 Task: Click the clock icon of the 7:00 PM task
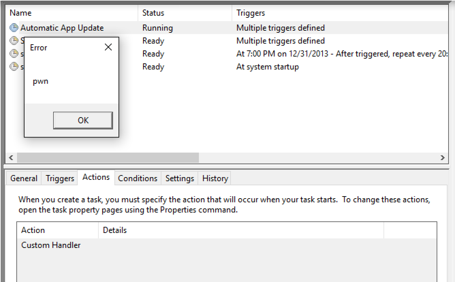[x=14, y=54]
